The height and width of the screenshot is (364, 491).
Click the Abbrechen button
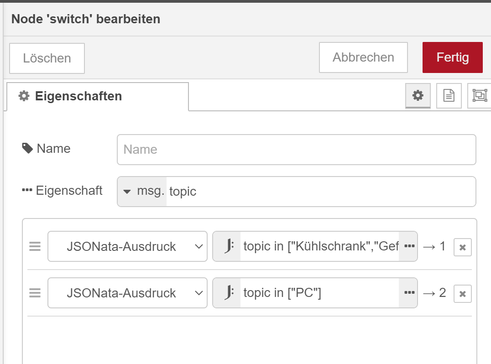(363, 57)
